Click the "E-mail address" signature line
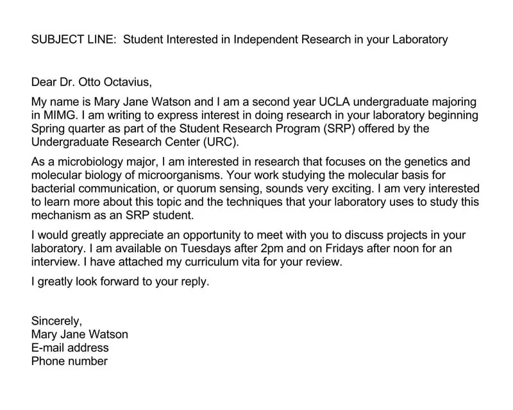 pos(70,348)
